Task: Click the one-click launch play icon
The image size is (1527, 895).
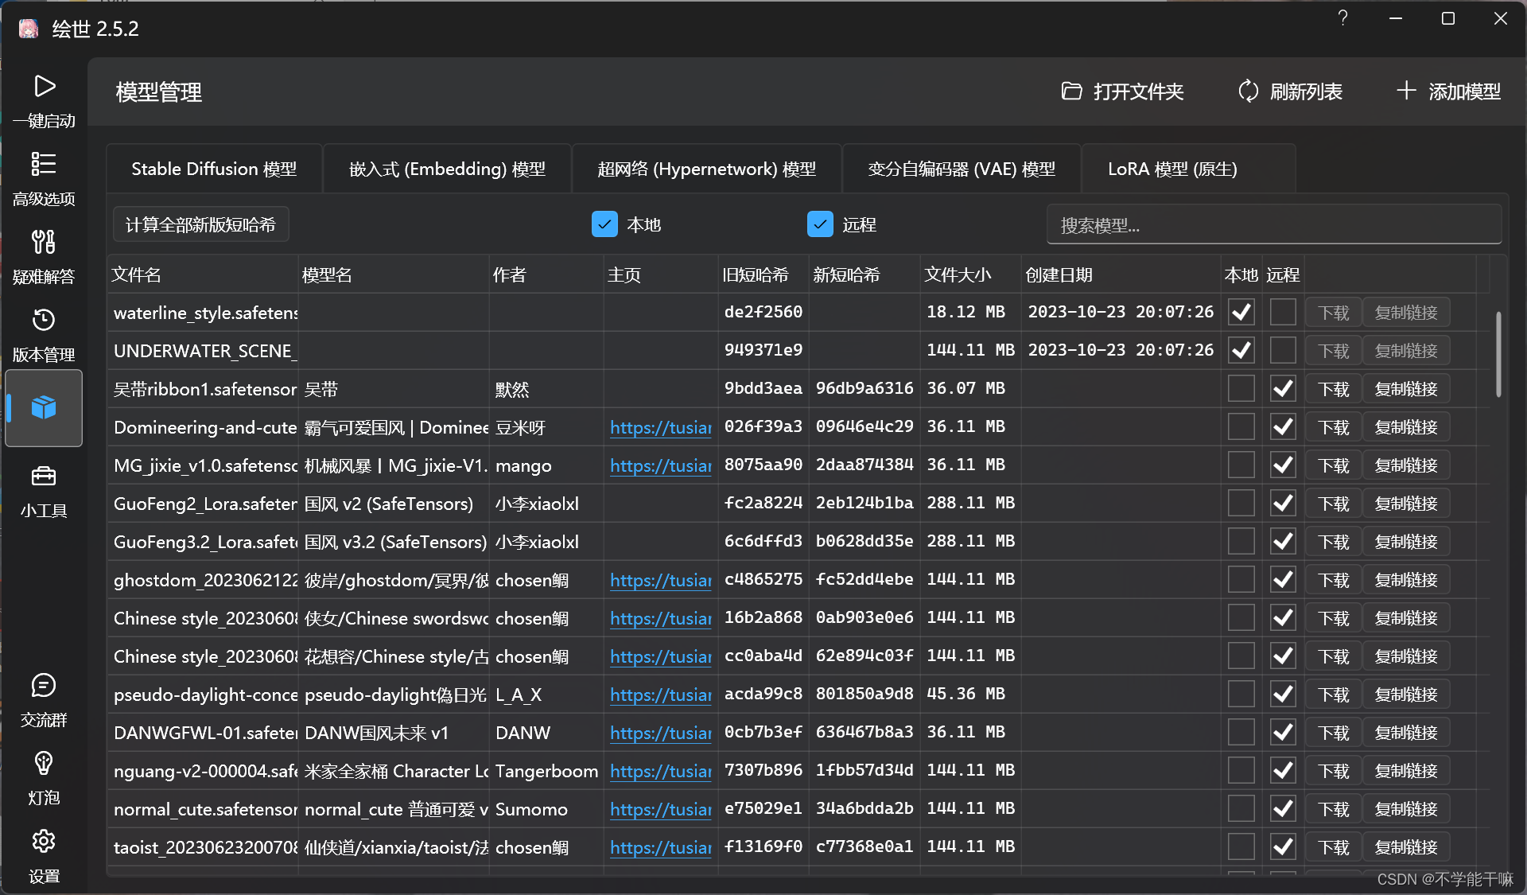Action: pos(44,87)
